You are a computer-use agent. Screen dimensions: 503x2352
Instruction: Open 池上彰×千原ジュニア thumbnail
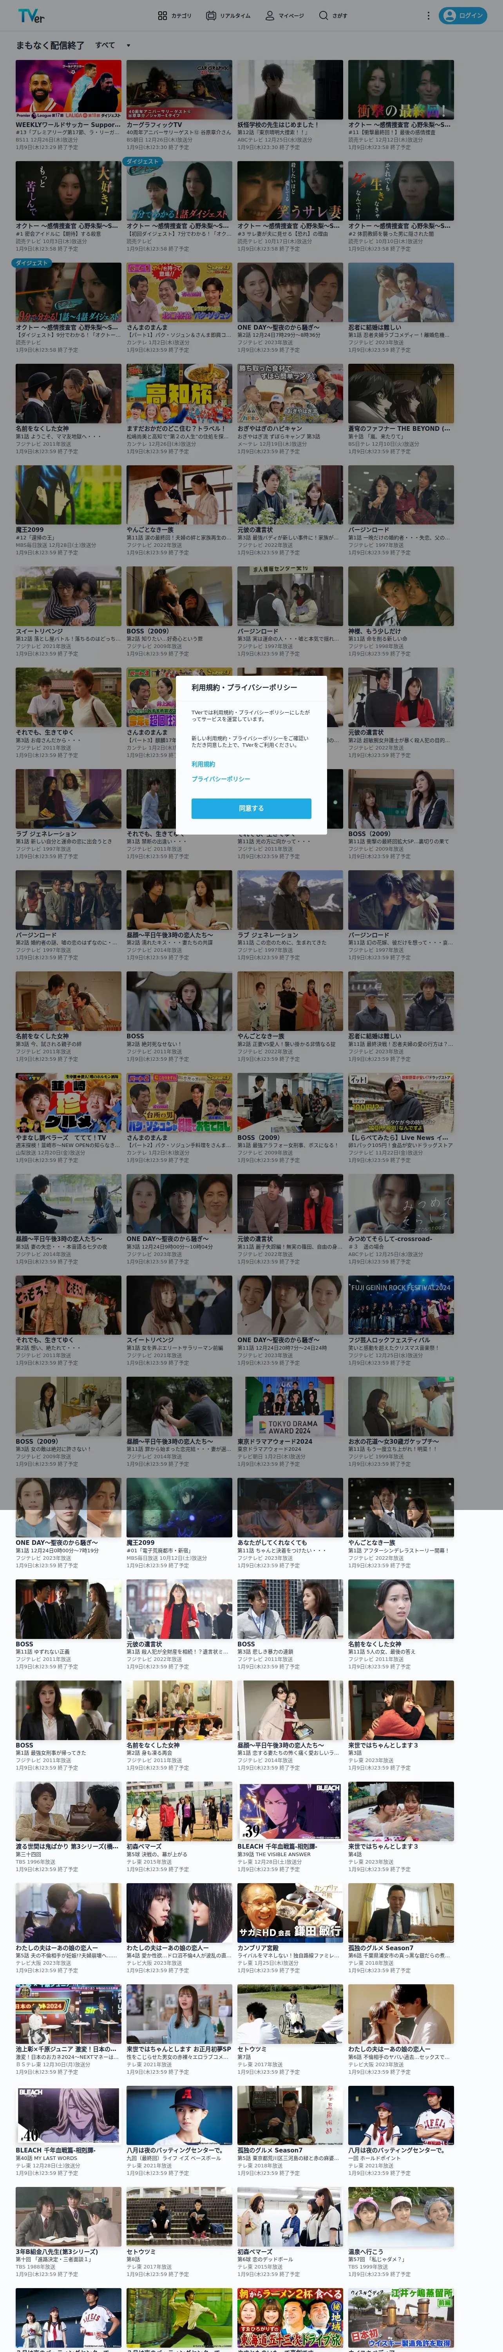pos(69,2014)
